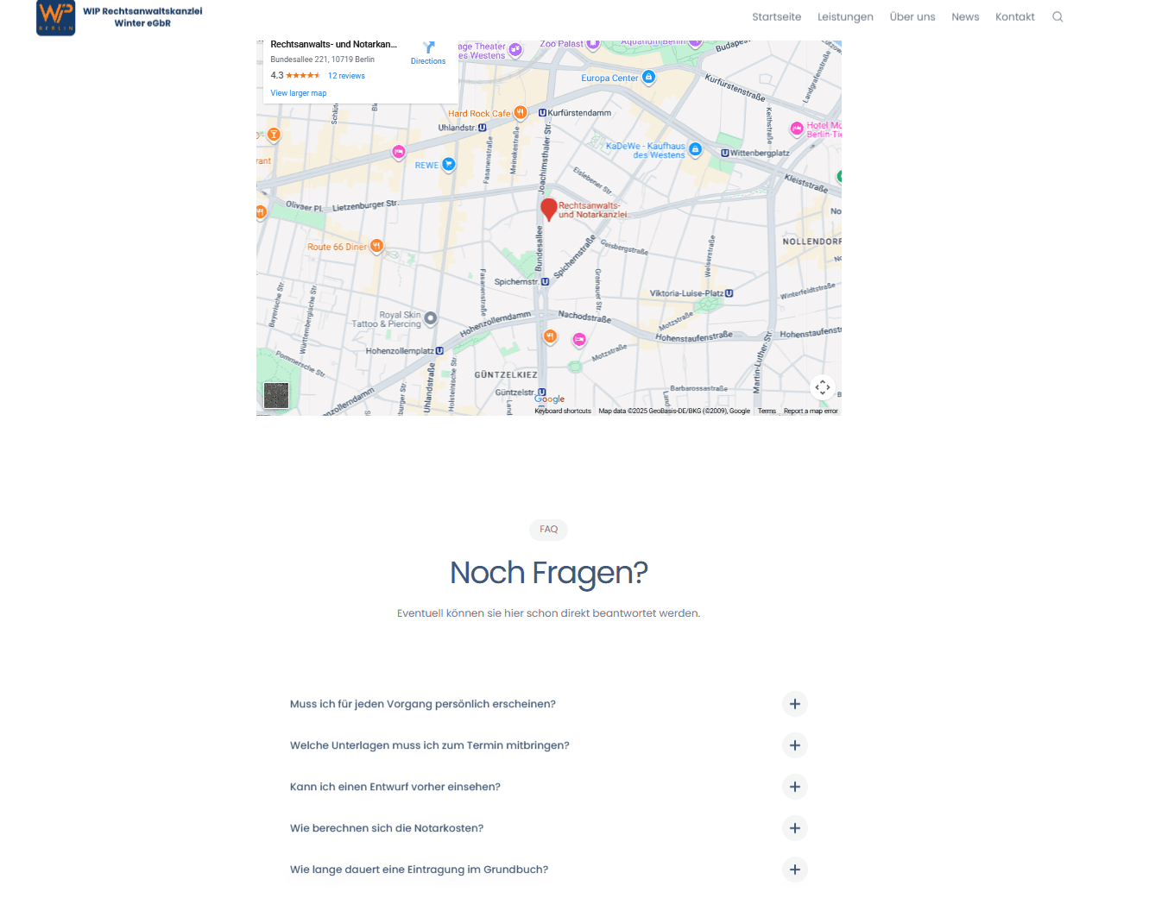1149x917 pixels.
Task: Click the Europa Center shopping marker
Action: point(649,77)
